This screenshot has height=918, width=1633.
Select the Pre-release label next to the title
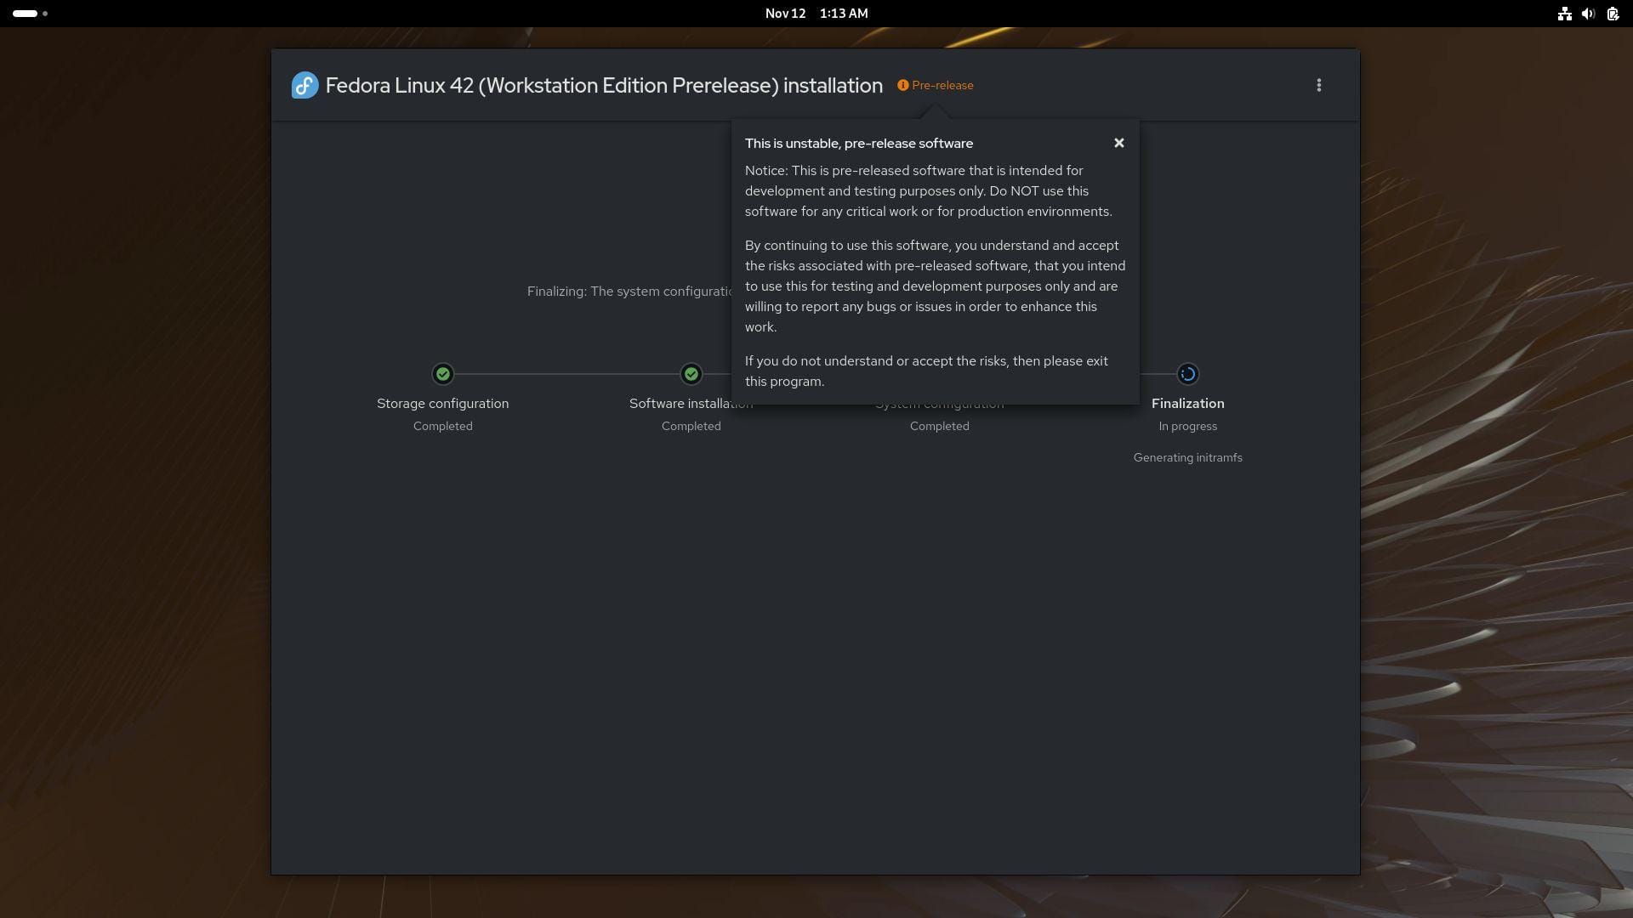pos(941,85)
